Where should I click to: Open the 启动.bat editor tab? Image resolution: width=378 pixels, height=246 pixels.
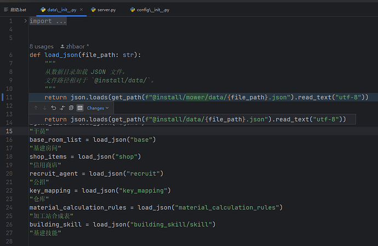point(15,10)
